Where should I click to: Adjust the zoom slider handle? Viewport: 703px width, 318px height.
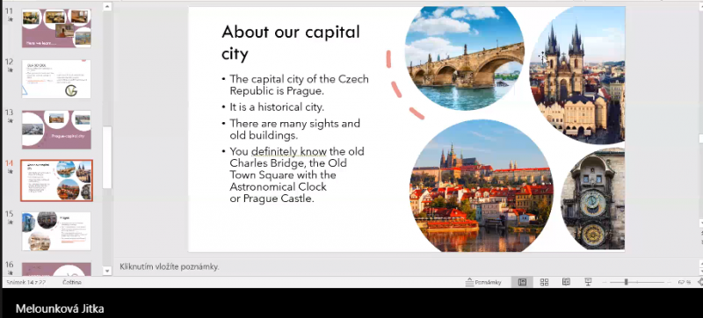626,282
